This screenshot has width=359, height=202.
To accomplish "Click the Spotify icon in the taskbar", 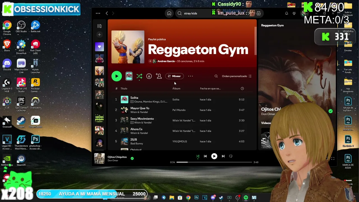I will click(246, 198).
